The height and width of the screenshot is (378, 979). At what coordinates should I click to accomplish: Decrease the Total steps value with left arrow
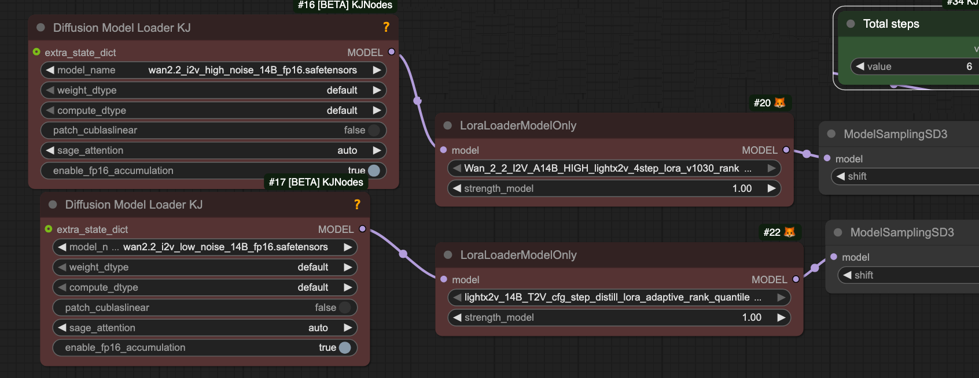pos(860,66)
